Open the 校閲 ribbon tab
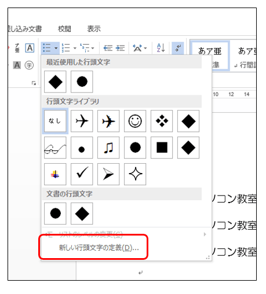The height and width of the screenshot is (294, 266). click(x=64, y=29)
